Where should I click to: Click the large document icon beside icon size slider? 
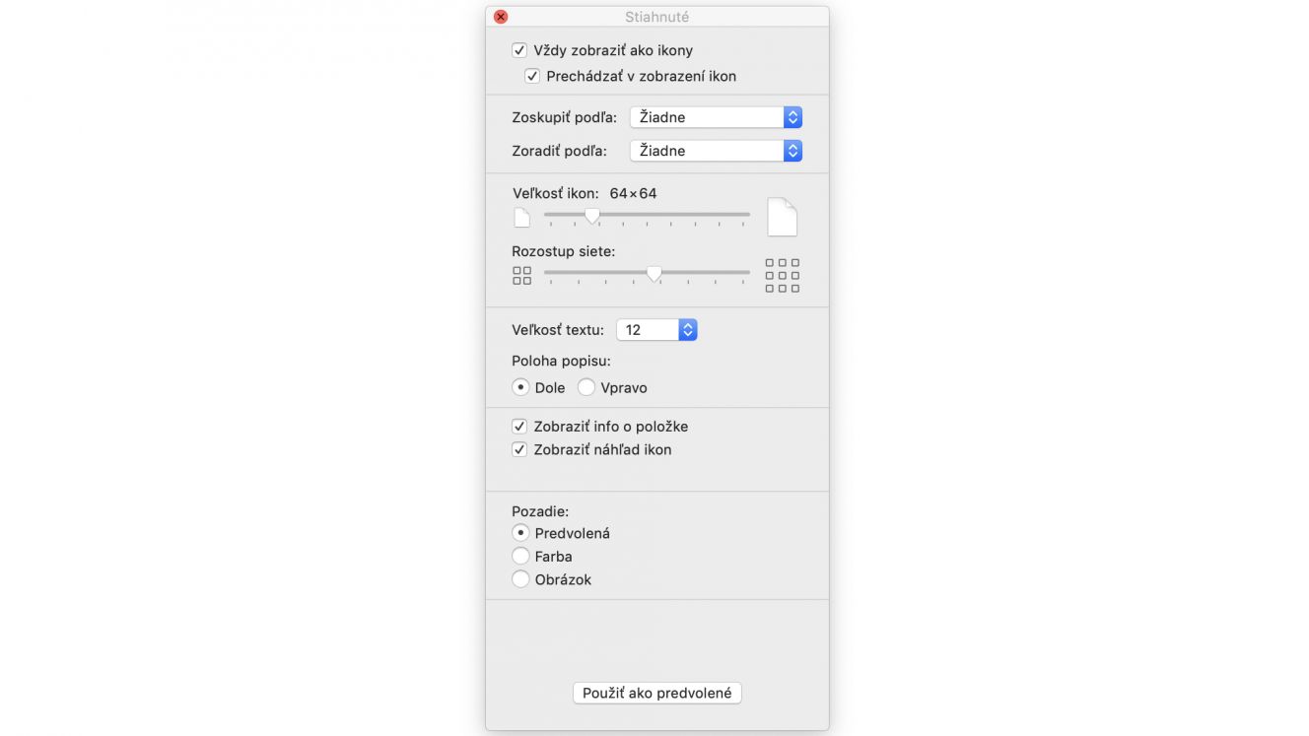coord(782,217)
